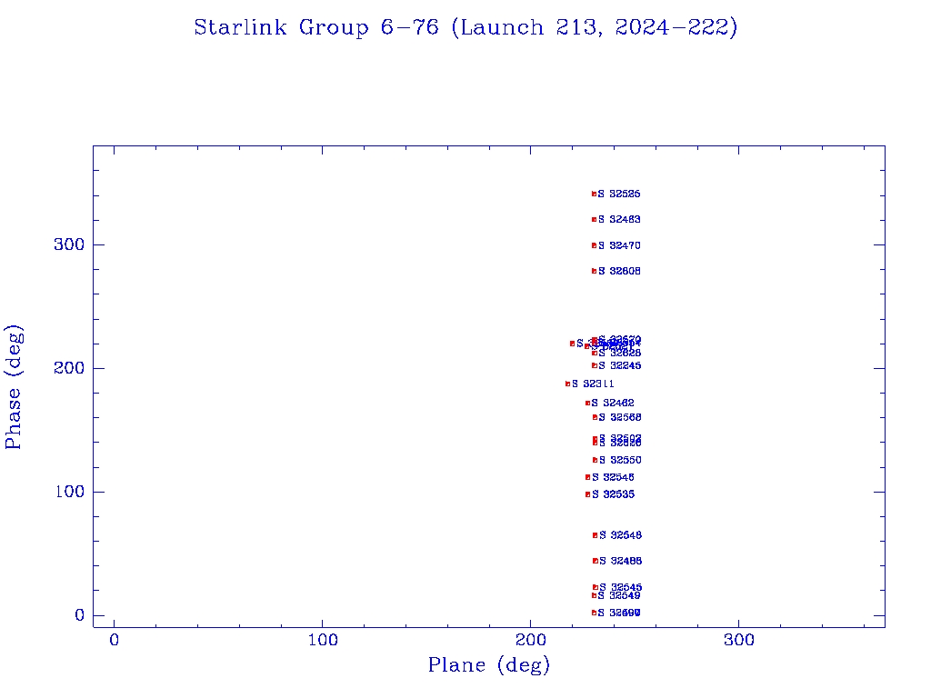Select the 'S 32311' satellite label

(x=593, y=384)
